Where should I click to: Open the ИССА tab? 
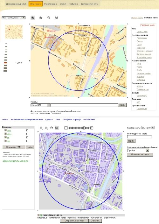tap(63, 4)
